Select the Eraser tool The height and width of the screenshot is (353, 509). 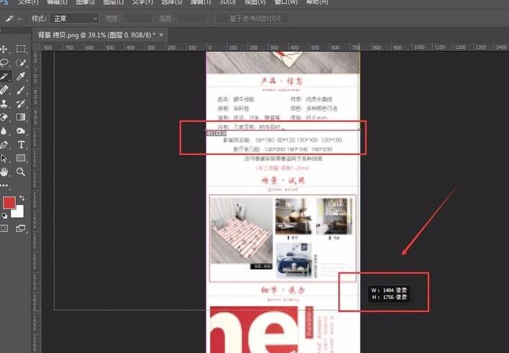tap(4, 117)
